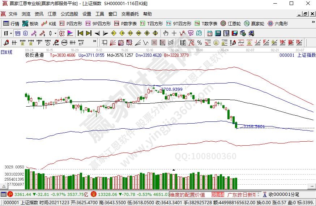Open the 行情 market quotes view
This screenshot has height=206, width=316.
click(11, 23)
